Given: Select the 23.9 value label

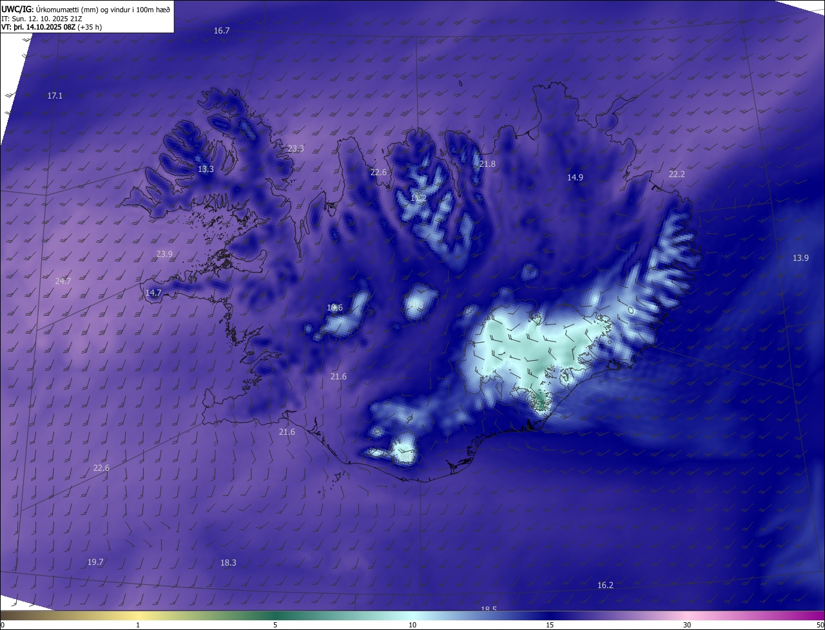Looking at the screenshot, I should pyautogui.click(x=164, y=254).
